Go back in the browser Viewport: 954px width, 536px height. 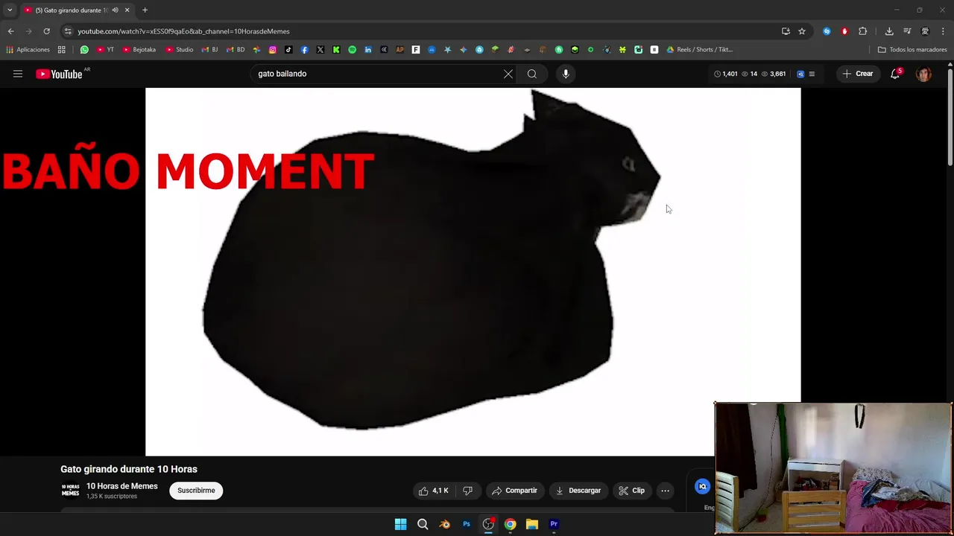point(10,31)
